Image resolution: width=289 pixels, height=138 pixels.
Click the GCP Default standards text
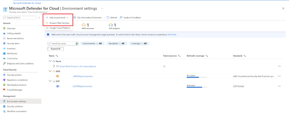[x=238, y=86]
